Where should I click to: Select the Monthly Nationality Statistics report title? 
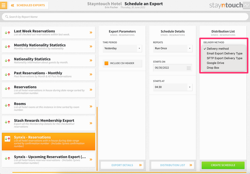(x=40, y=45)
